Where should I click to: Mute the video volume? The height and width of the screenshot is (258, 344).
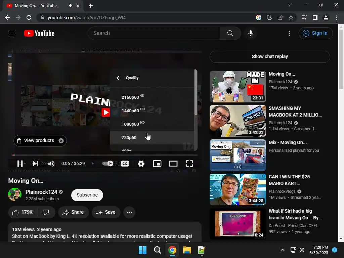point(51,164)
